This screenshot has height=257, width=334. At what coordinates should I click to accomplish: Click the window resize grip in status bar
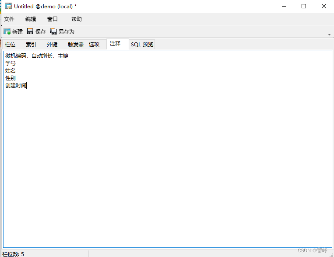click(x=331, y=255)
